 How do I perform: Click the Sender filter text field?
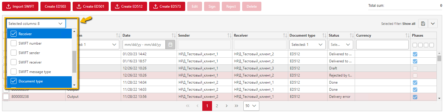tap(204, 45)
